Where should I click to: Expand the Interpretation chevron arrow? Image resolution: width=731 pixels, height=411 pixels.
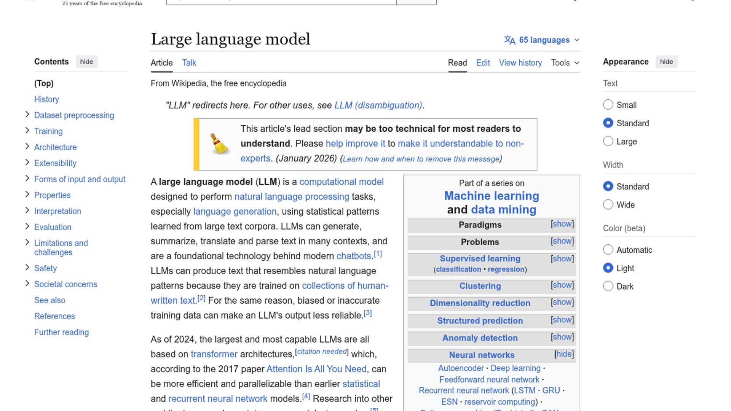click(x=27, y=210)
